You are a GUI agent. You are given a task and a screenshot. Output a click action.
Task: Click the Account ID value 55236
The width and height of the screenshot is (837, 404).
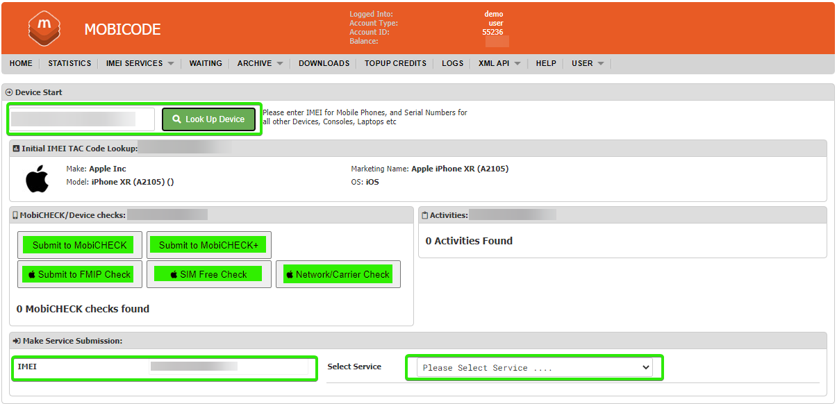coord(492,32)
